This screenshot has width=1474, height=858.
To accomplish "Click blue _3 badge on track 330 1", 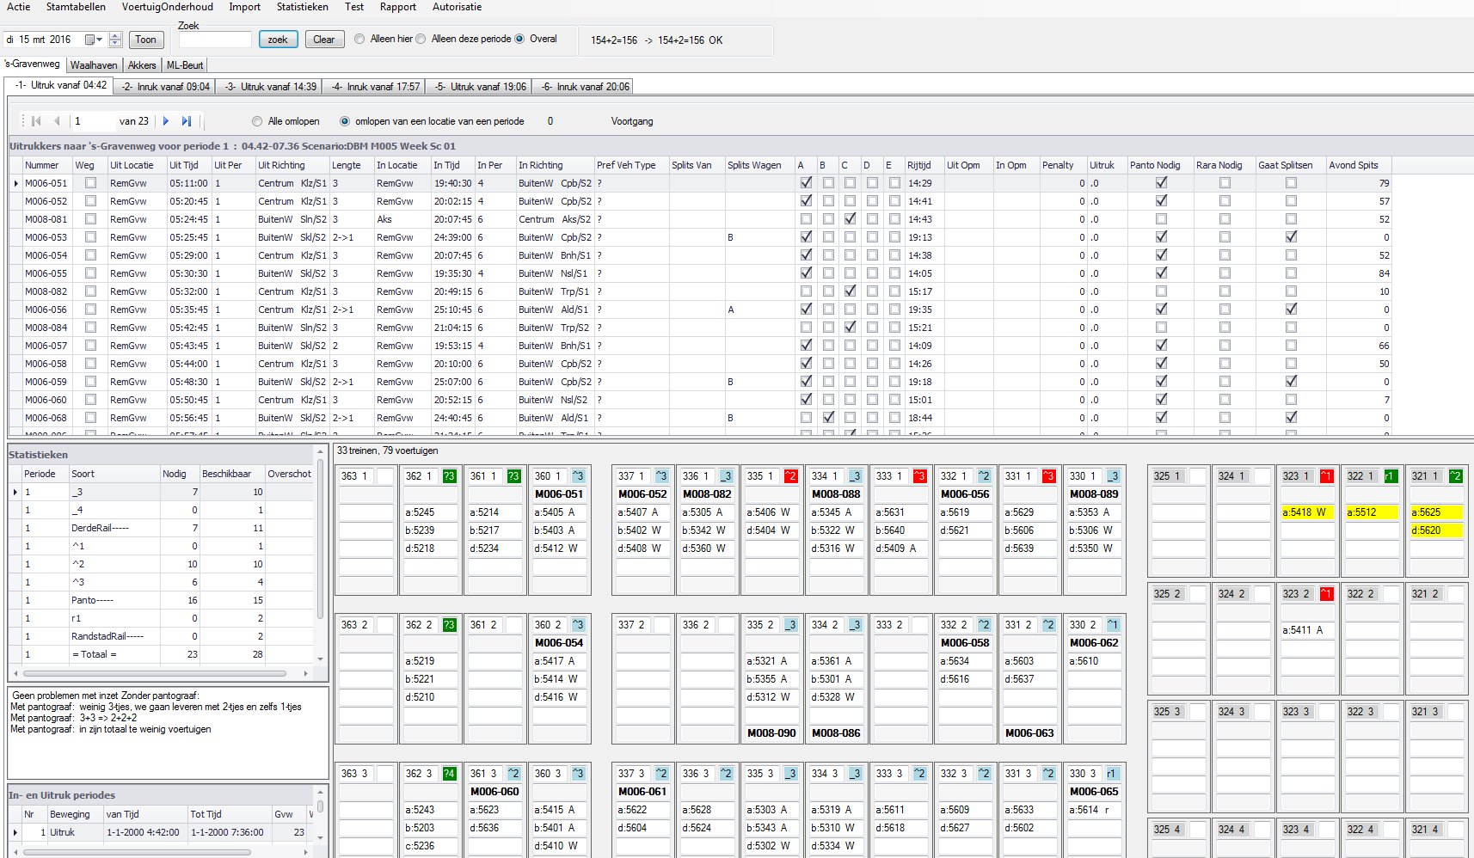I will 1113,476.
